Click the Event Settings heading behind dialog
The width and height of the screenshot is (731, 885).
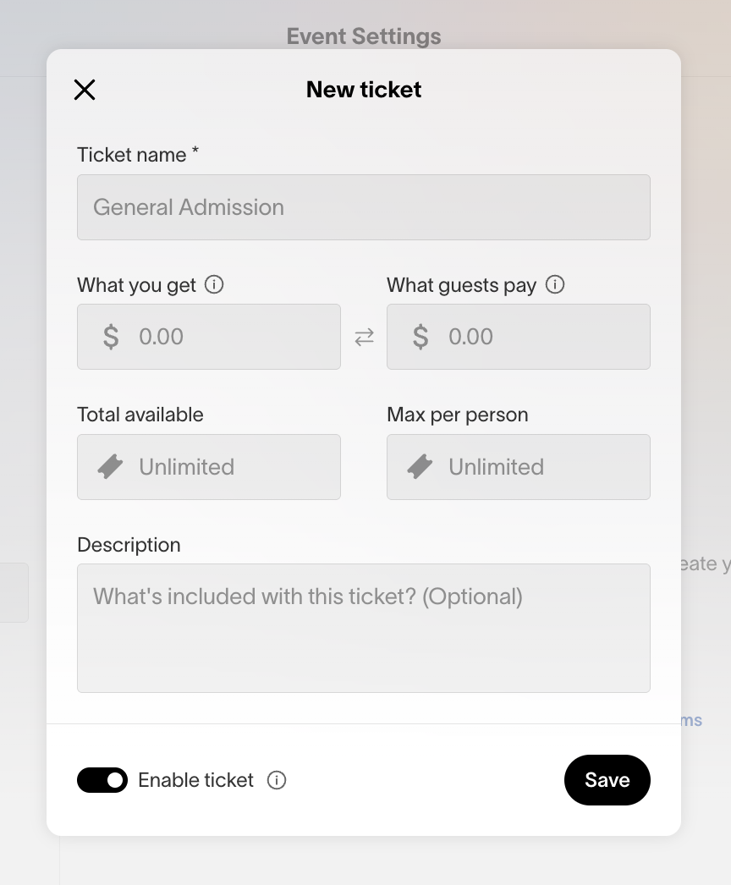tap(364, 36)
